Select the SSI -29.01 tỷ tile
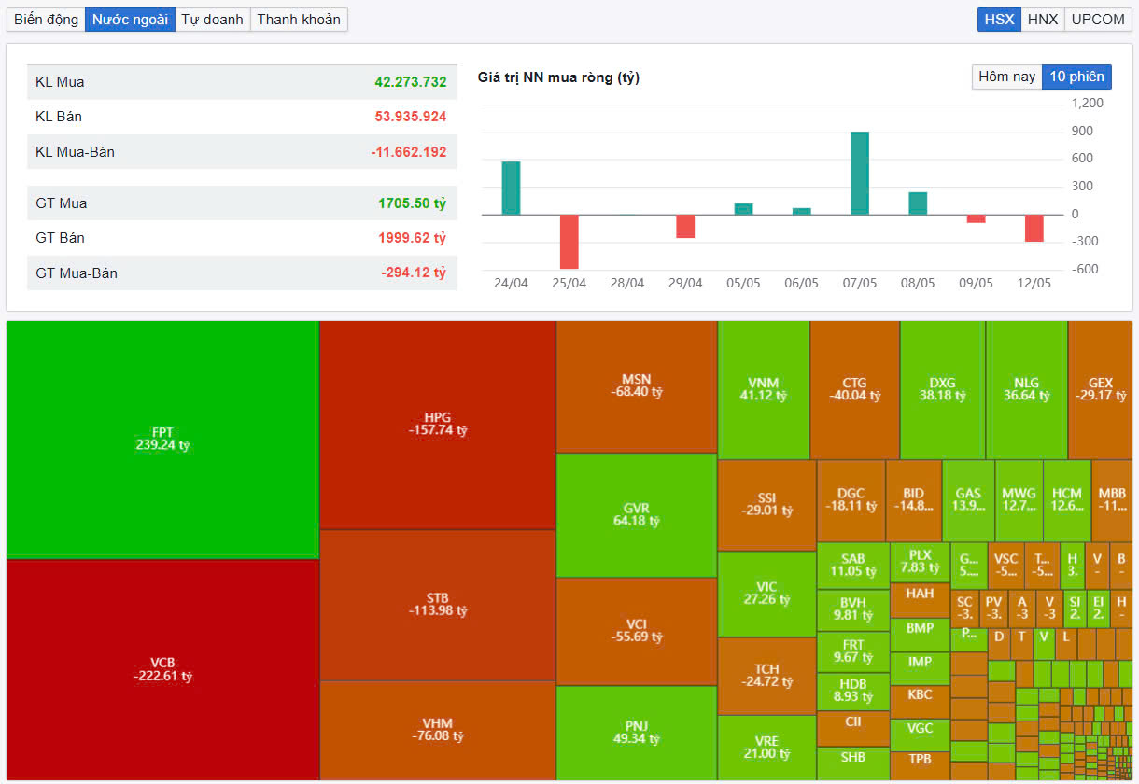1139x784 pixels. [x=766, y=505]
